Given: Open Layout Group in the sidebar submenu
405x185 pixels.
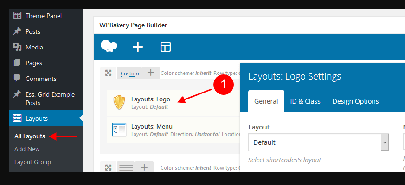Looking at the screenshot, I should pos(32,162).
